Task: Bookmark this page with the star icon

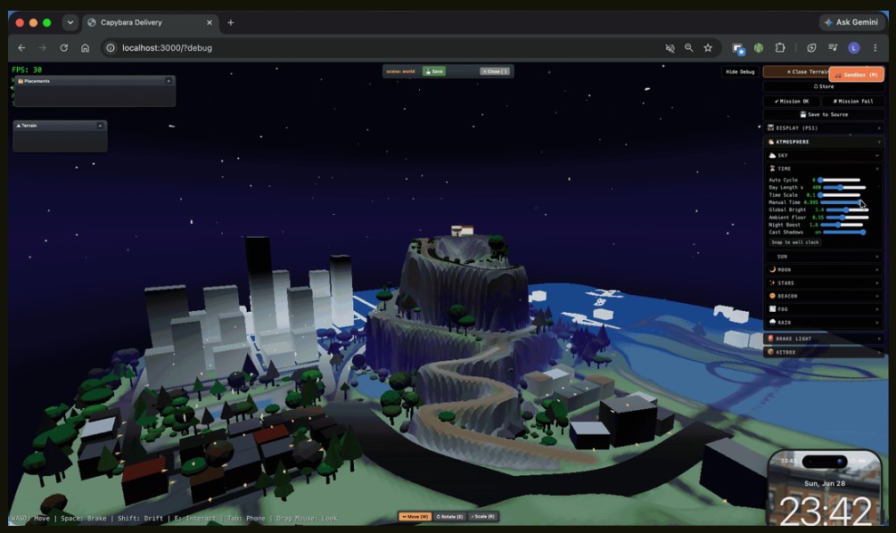Action: [708, 48]
